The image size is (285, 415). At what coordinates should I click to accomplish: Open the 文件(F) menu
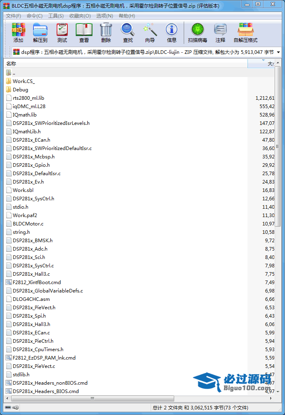click(14, 16)
